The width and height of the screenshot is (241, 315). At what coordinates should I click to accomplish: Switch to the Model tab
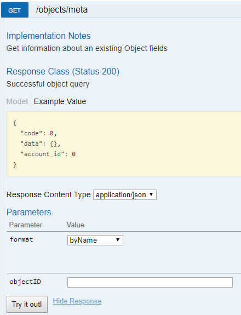point(17,101)
